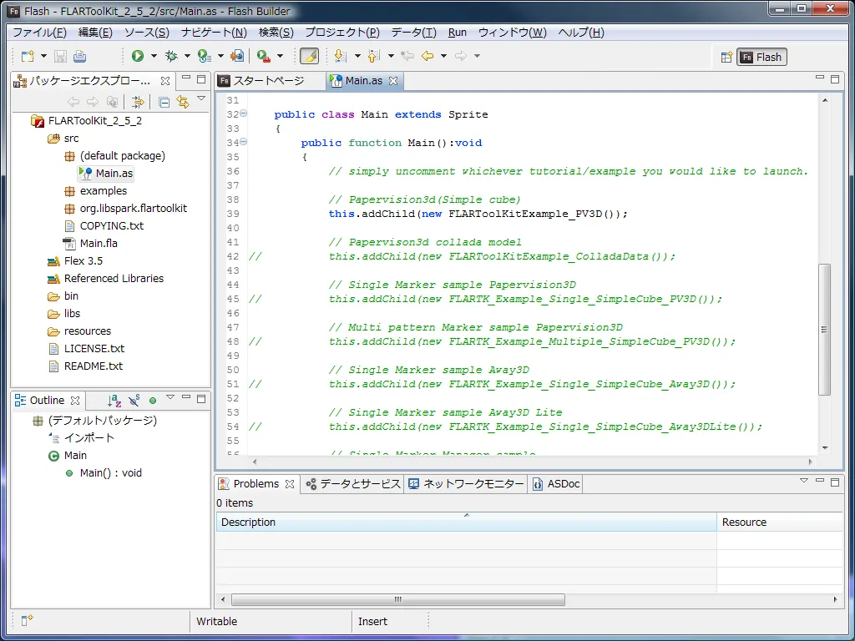Screen dimensions: 855x641
Task: Toggle alphabetical sort in Outline
Action: tap(114, 401)
